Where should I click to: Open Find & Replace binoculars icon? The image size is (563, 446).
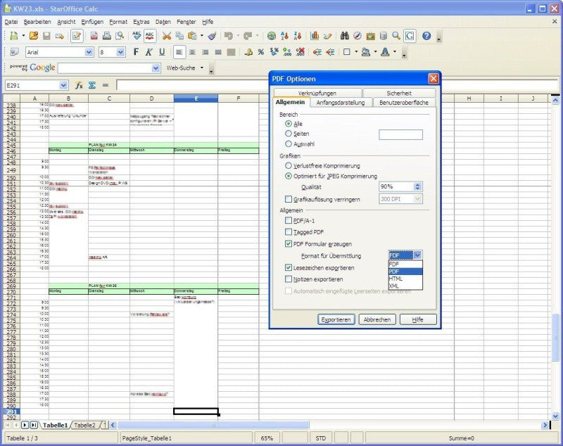[x=345, y=36]
